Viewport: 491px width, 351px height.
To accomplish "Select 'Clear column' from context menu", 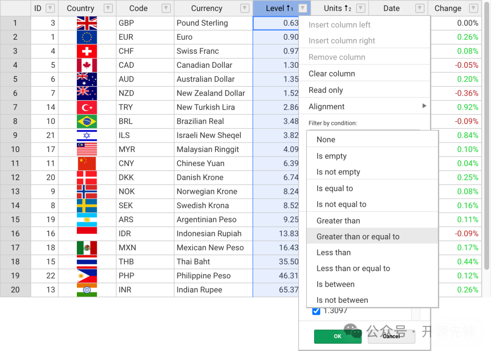I will tap(332, 74).
